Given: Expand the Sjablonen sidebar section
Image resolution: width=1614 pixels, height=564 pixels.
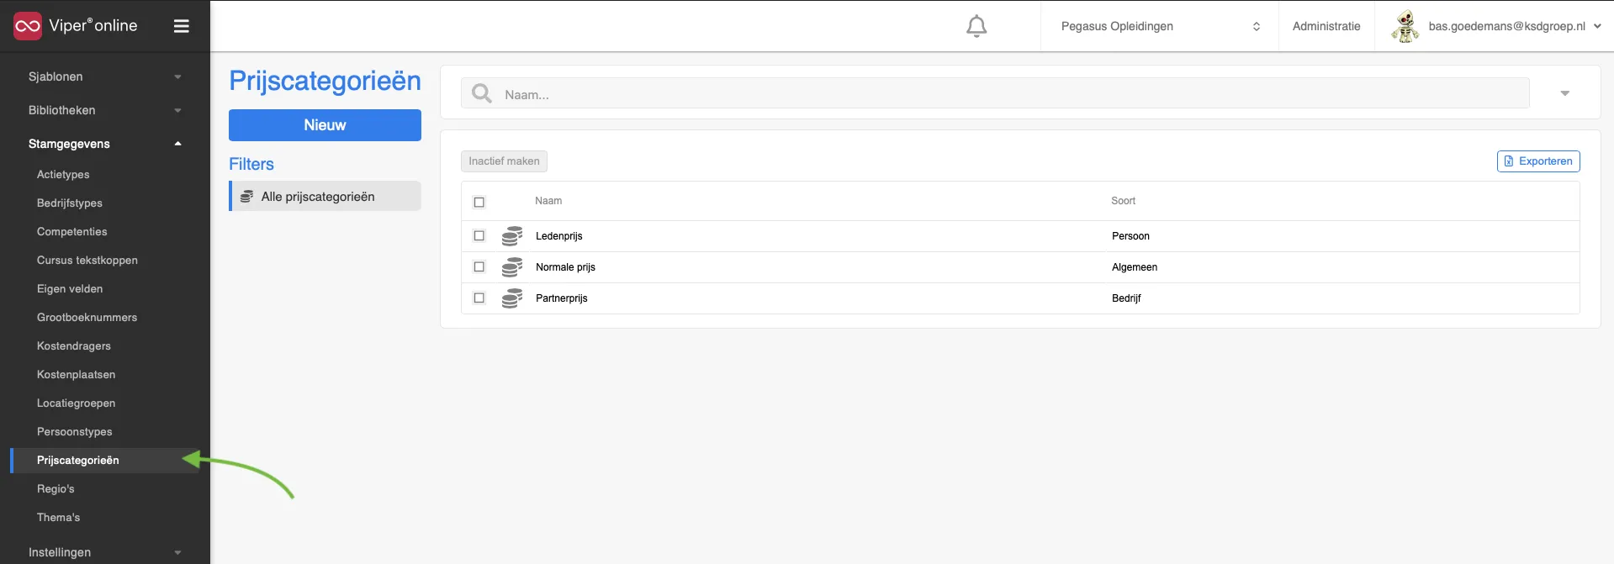Looking at the screenshot, I should [x=105, y=76].
